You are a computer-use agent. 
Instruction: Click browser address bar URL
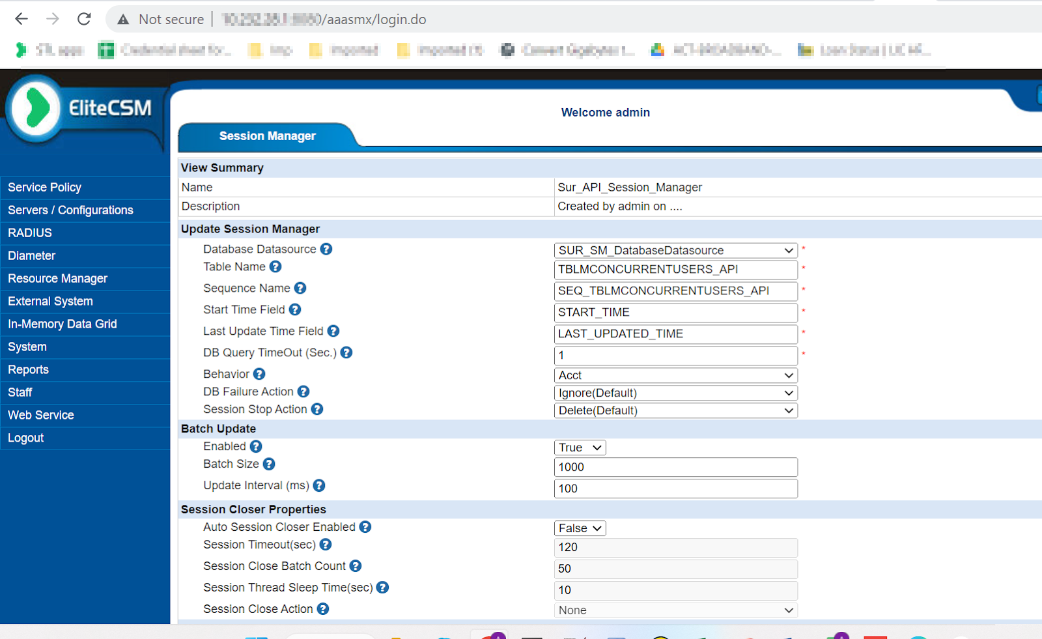coord(324,20)
